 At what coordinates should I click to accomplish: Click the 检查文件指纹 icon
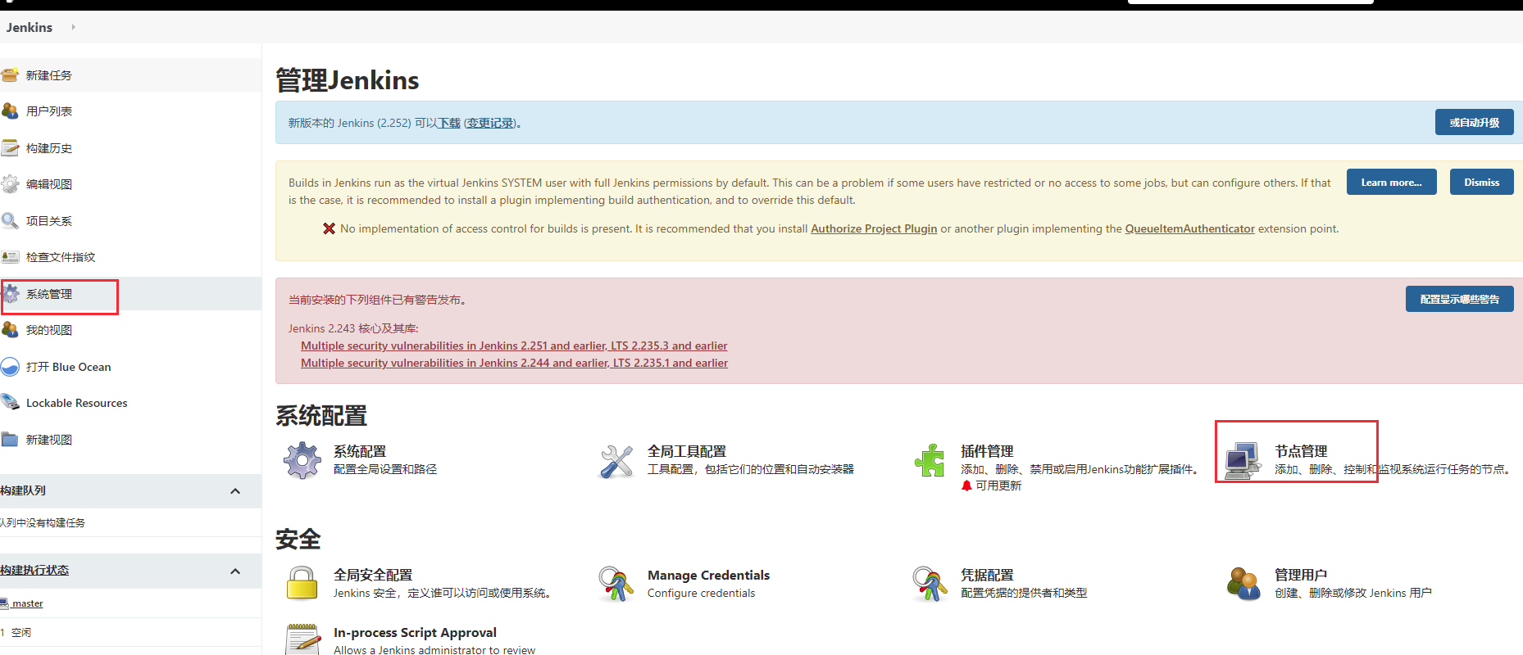coord(10,256)
